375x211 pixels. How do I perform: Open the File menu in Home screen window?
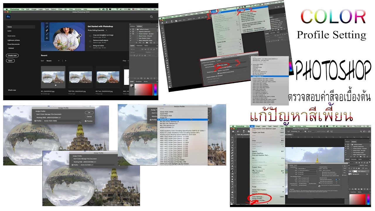click(x=23, y=9)
